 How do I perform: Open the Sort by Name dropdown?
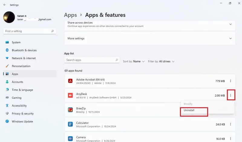pos(134,61)
